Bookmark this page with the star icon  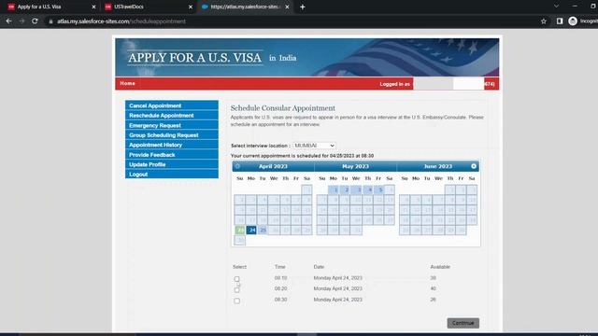coord(544,21)
